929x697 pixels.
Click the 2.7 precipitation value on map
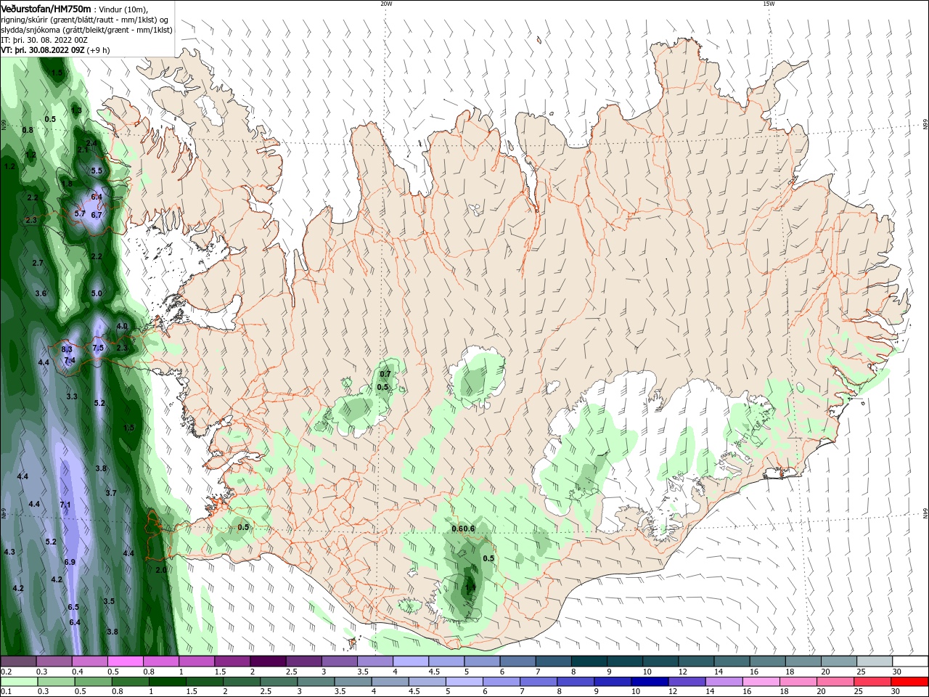[38, 263]
